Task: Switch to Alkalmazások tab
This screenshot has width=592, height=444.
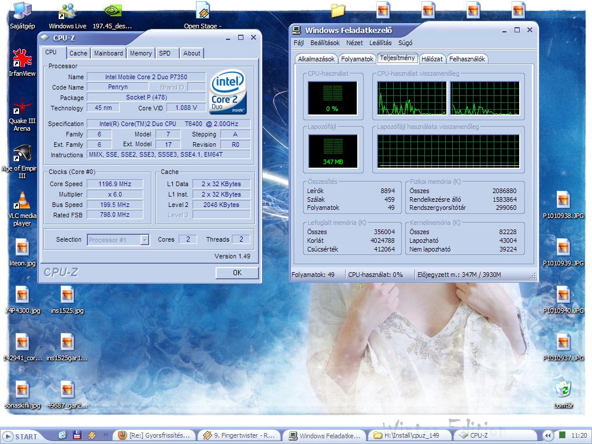Action: point(316,59)
